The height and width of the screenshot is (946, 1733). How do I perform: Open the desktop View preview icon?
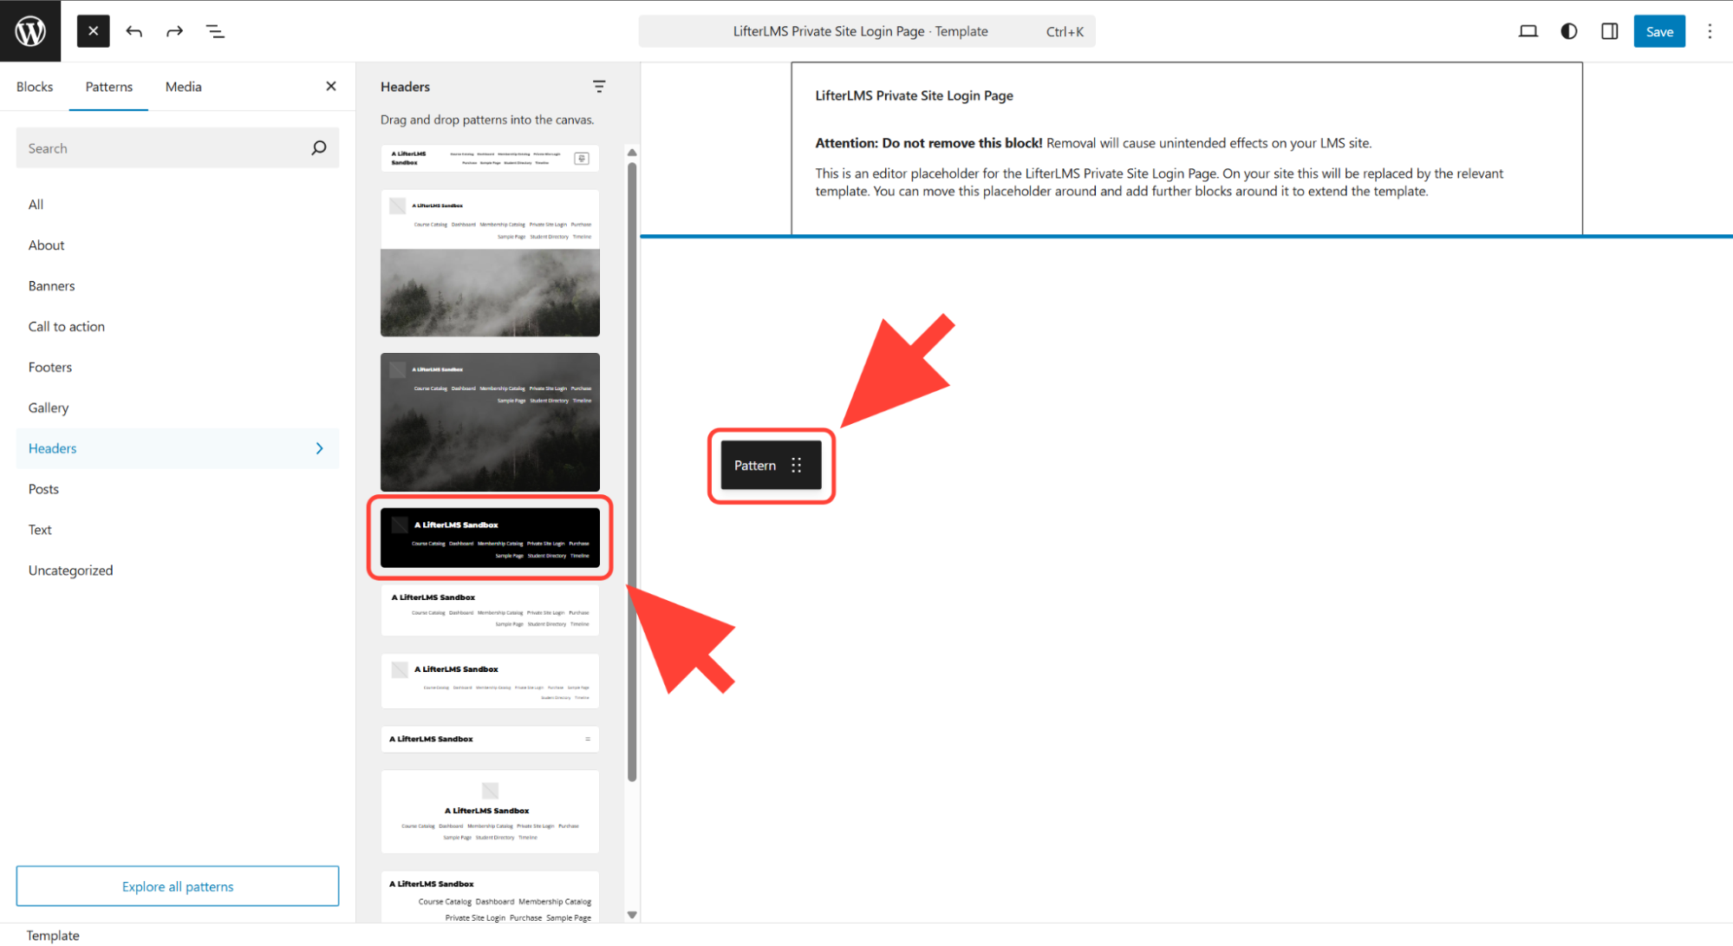tap(1528, 31)
